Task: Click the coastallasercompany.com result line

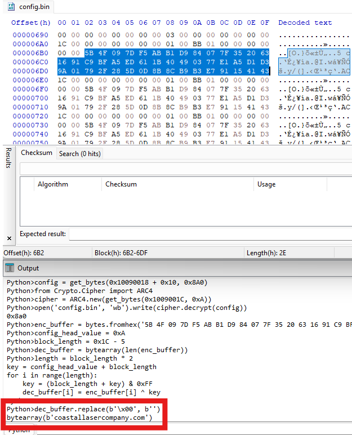Action: pyautogui.click(x=79, y=418)
